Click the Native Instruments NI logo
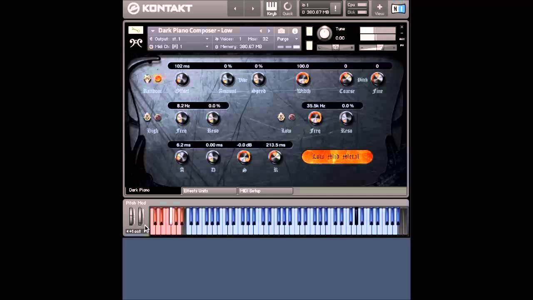533x300 pixels. pos(398,8)
